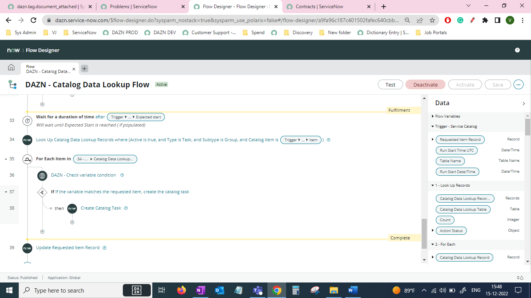Image resolution: width=531 pixels, height=298 pixels.
Task: Open info icon beside Check variable condition
Action: tap(122, 175)
